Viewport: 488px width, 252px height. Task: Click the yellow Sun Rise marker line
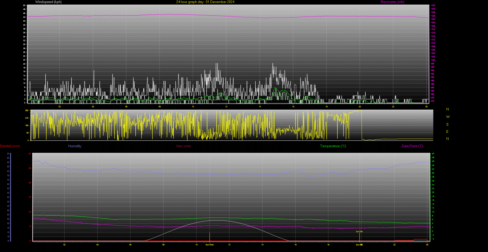[210, 237]
